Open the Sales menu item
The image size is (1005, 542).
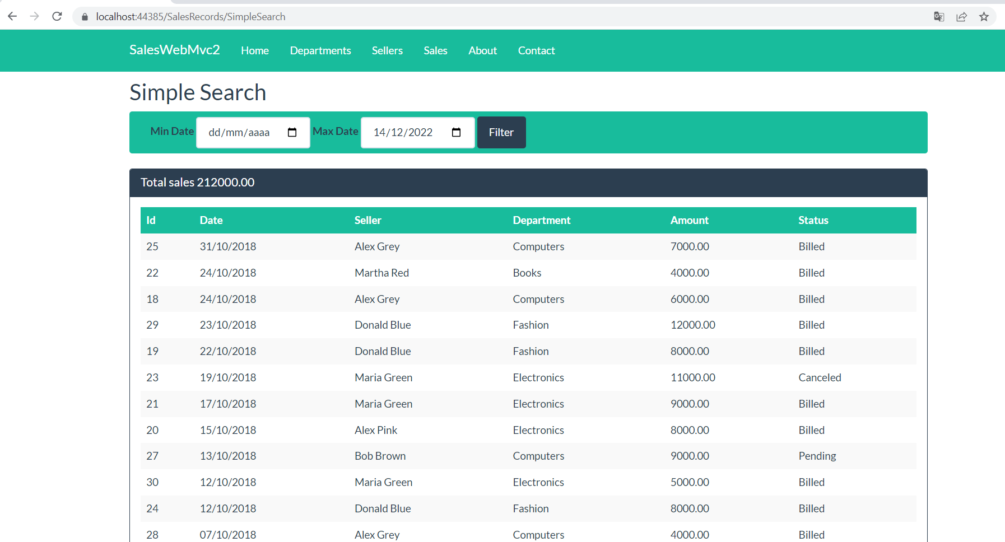coord(435,50)
